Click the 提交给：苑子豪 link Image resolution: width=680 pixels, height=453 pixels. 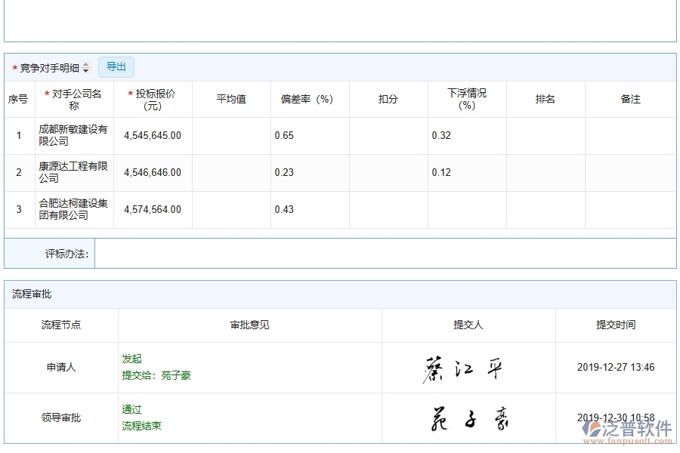156,375
